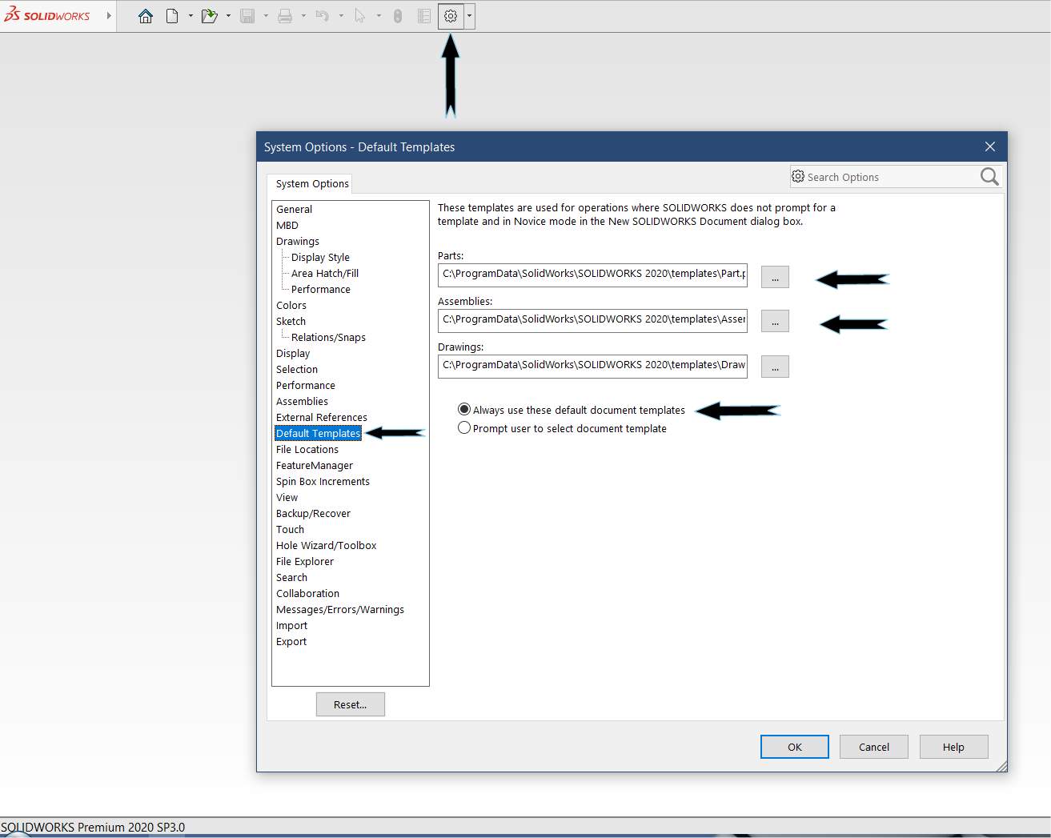Select Assemblies in the options list
1051x838 pixels.
302,401
